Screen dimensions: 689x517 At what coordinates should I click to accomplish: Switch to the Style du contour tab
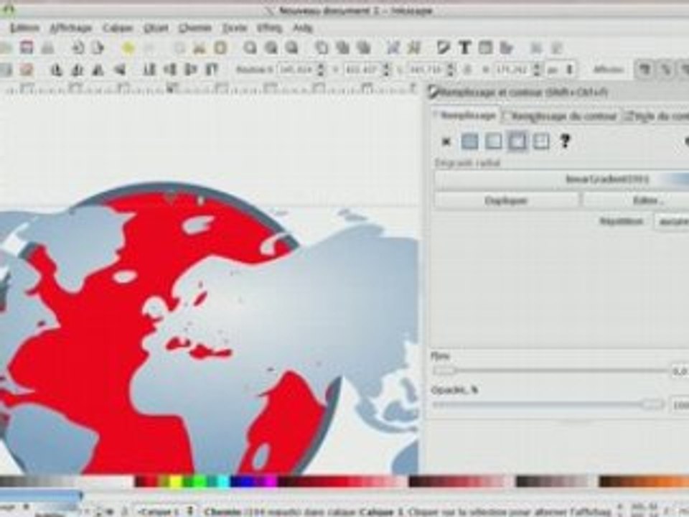tap(656, 116)
